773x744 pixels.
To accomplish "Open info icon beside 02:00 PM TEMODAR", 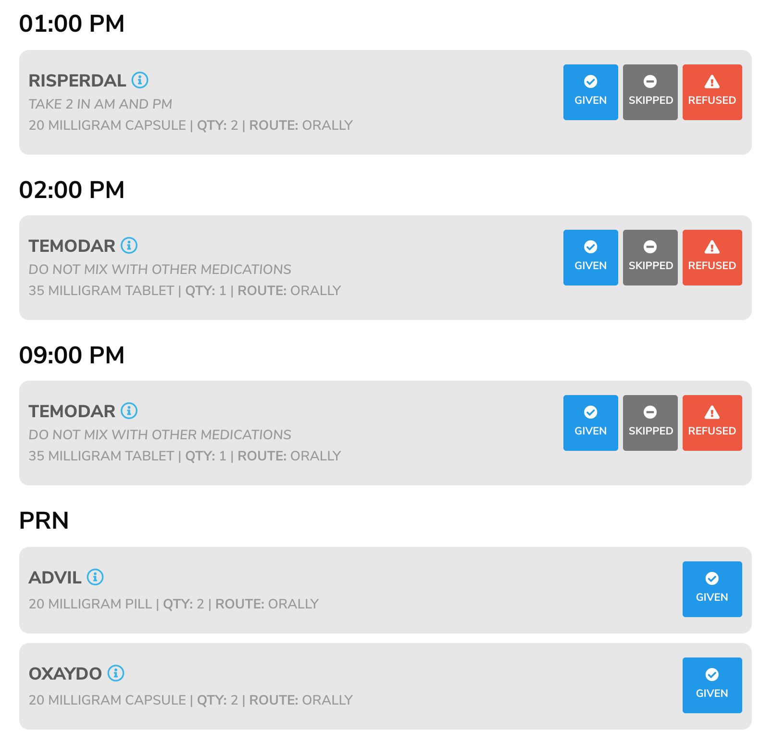I will tap(129, 245).
